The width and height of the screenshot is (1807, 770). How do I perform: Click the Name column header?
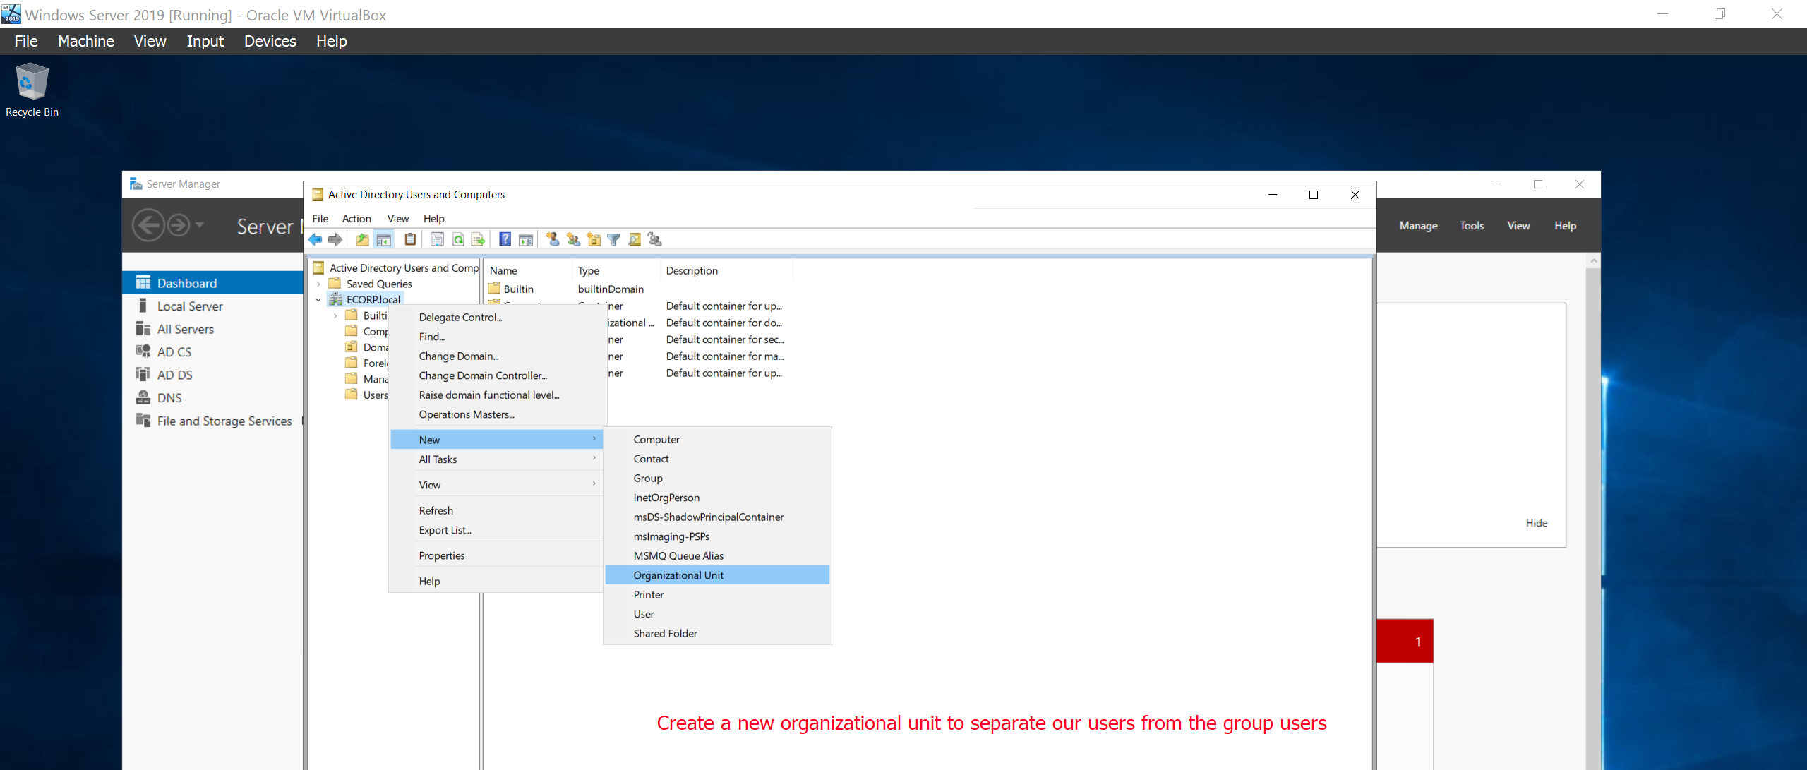[x=528, y=271]
